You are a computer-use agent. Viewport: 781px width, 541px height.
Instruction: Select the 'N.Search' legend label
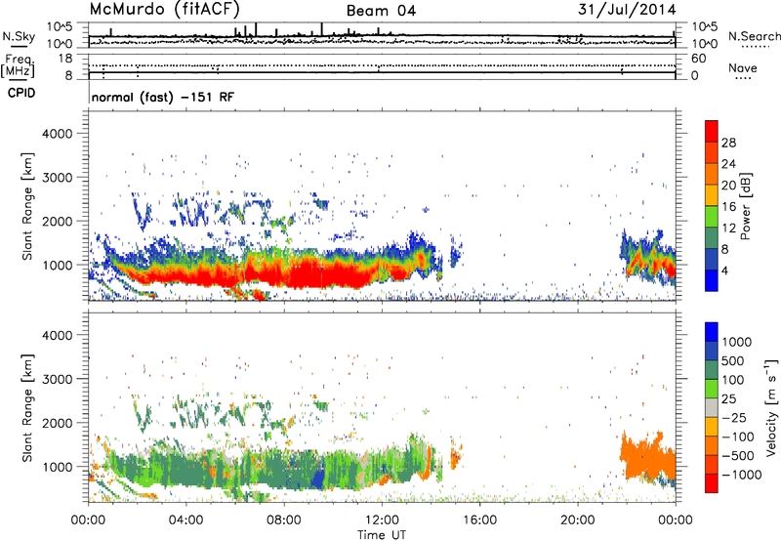click(x=754, y=36)
